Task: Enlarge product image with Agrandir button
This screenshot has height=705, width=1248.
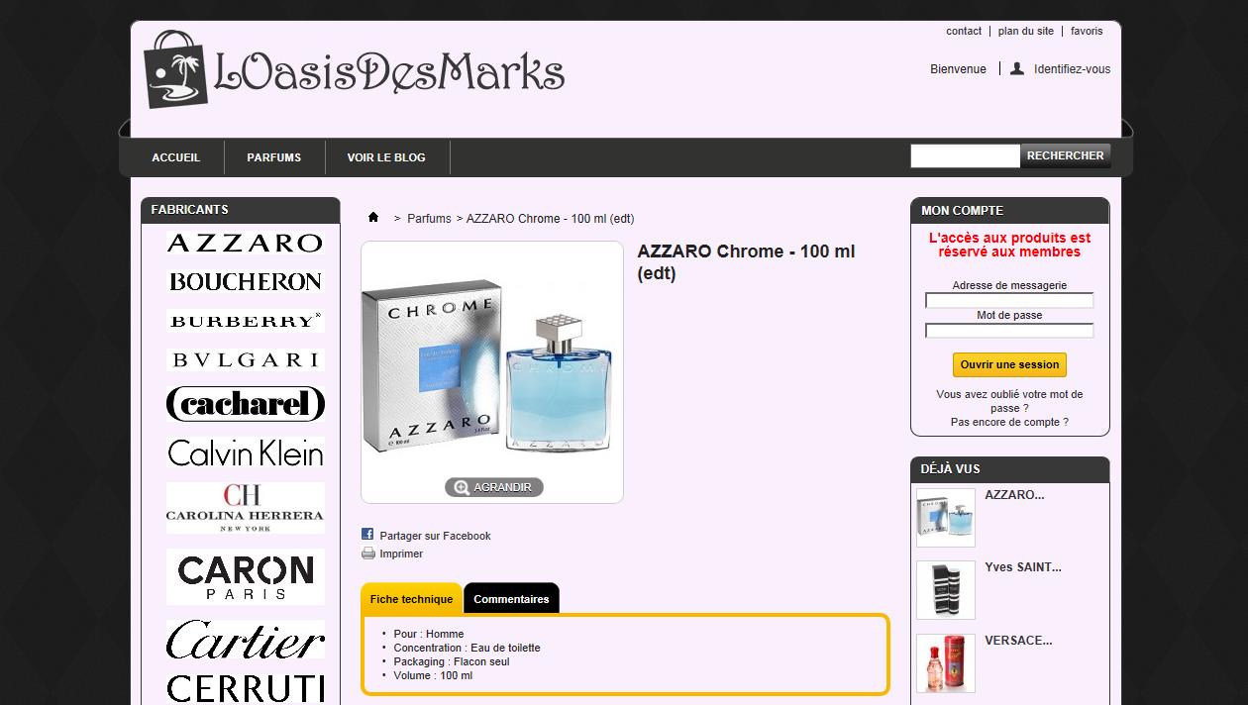Action: pyautogui.click(x=493, y=487)
